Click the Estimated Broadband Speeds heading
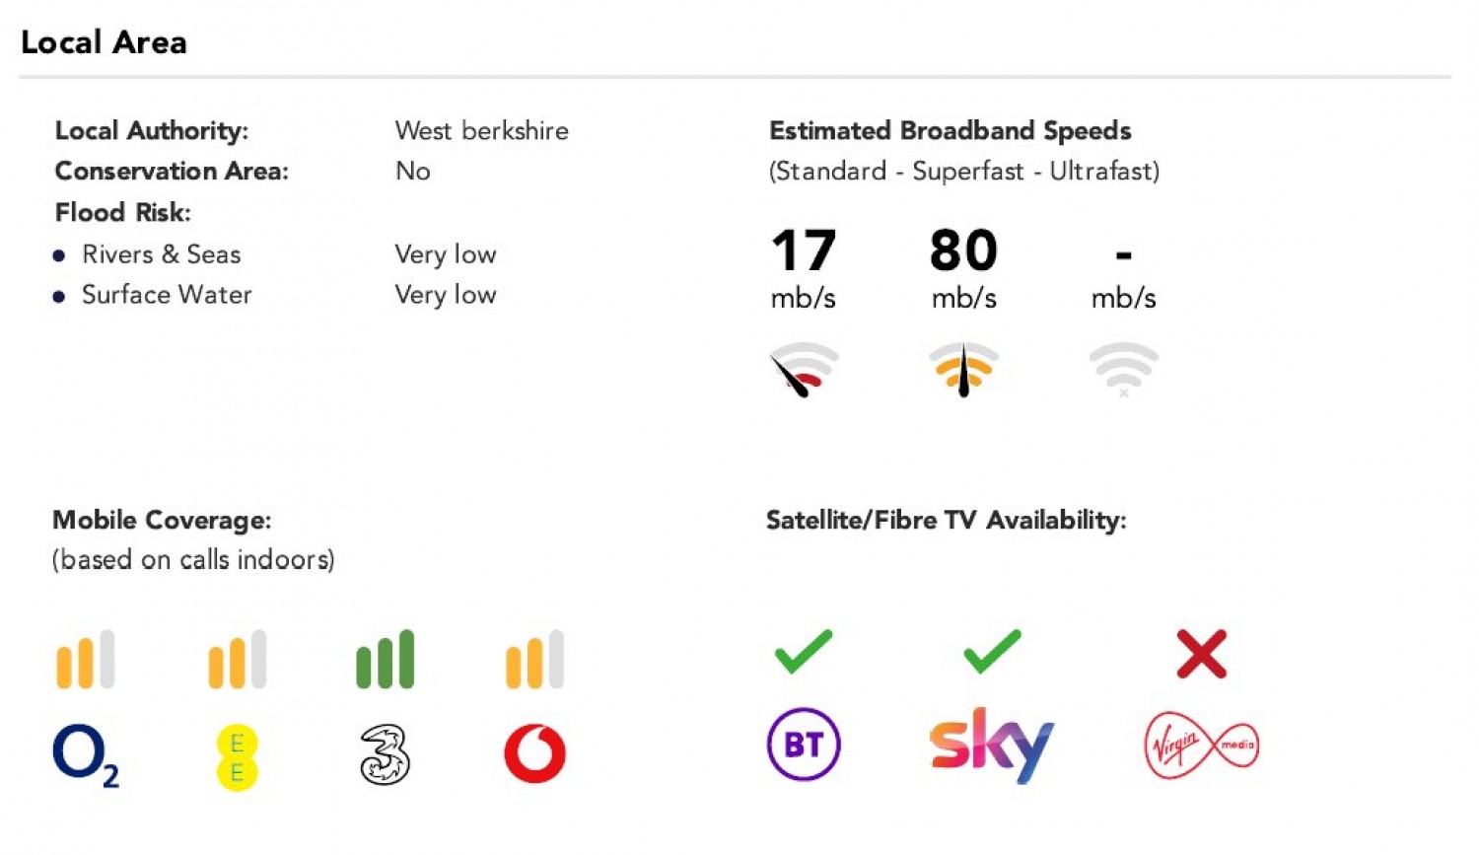 click(950, 131)
